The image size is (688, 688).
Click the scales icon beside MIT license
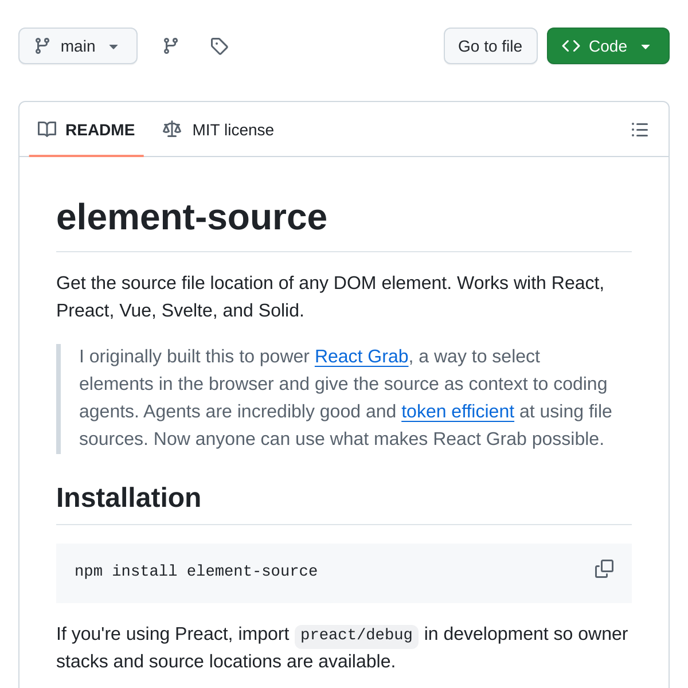click(x=171, y=130)
